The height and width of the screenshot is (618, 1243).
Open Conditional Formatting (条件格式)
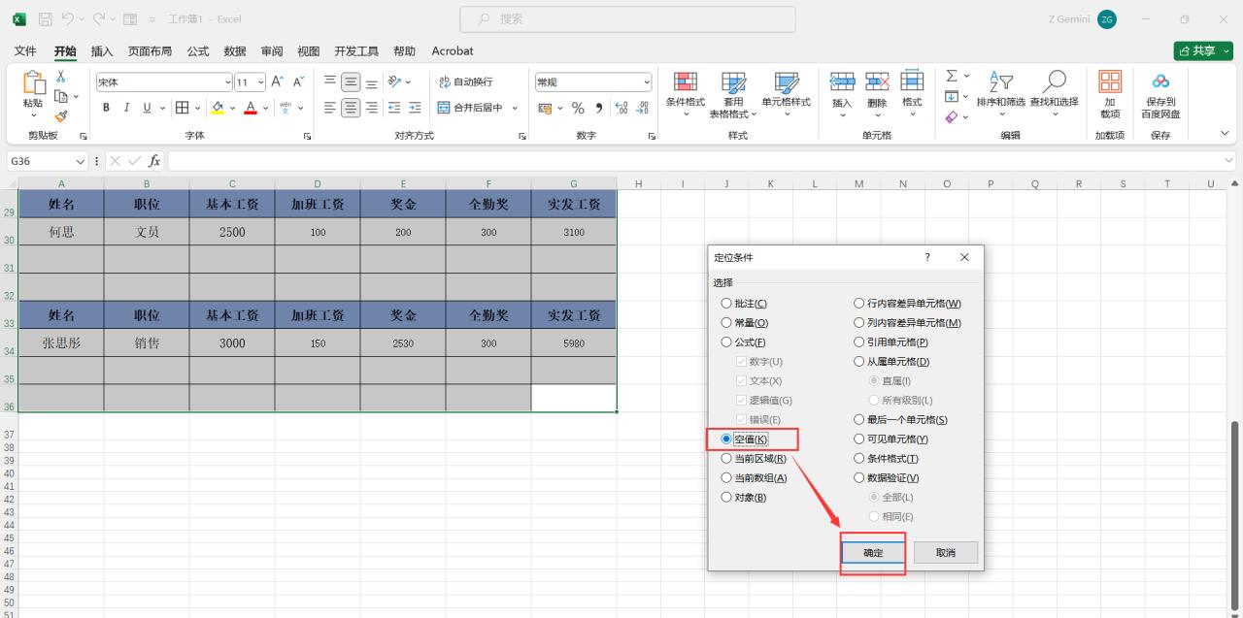[686, 93]
